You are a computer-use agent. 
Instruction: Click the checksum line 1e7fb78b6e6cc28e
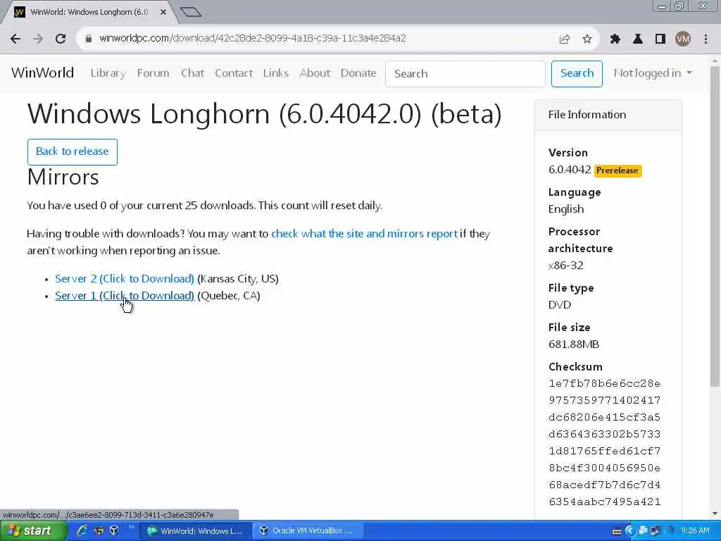click(604, 383)
